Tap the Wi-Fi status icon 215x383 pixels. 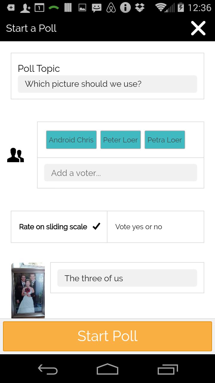161,8
